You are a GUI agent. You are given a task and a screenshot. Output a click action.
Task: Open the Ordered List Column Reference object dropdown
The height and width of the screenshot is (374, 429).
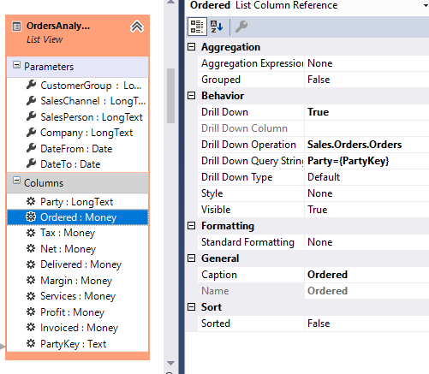tap(426, 6)
